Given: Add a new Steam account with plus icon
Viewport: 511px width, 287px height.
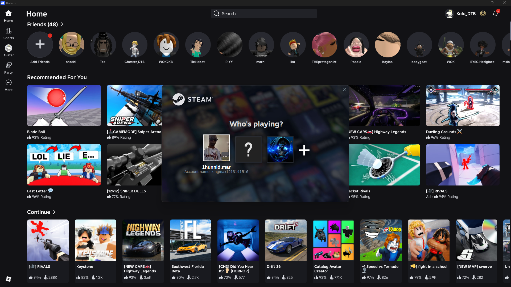Looking at the screenshot, I should point(304,150).
